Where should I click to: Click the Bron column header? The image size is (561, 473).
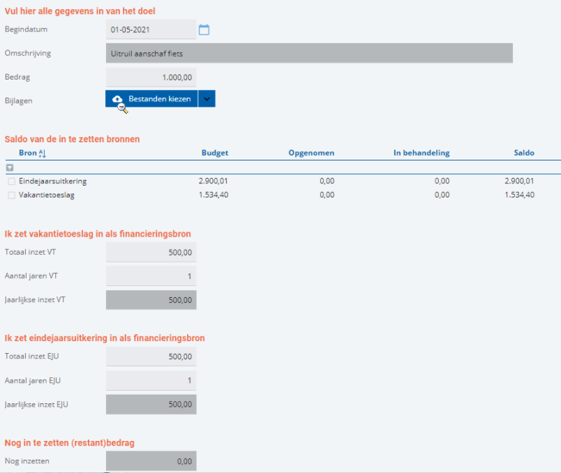point(28,153)
